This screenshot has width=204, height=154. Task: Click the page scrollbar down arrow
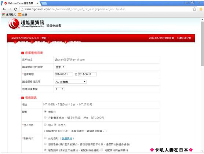tap(202, 151)
